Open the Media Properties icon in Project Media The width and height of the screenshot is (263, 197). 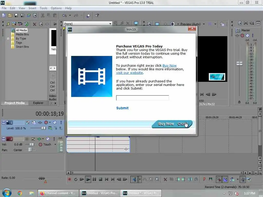coord(41,24)
